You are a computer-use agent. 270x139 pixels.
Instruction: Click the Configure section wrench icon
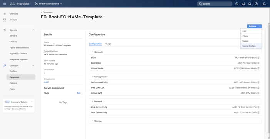point(5,65)
